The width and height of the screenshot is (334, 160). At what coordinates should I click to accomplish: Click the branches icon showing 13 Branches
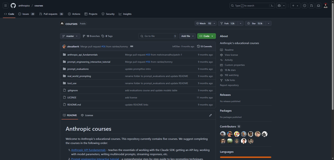click(84, 36)
